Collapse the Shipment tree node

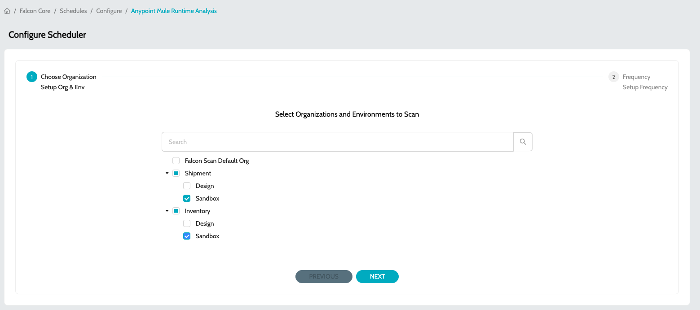[x=167, y=173]
